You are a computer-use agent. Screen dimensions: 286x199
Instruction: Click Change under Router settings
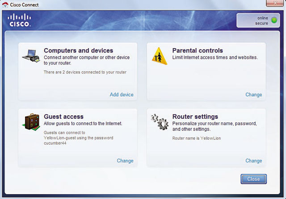pos(253,161)
